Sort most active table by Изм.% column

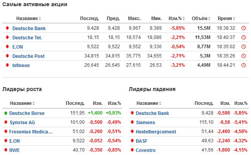coord(177,19)
